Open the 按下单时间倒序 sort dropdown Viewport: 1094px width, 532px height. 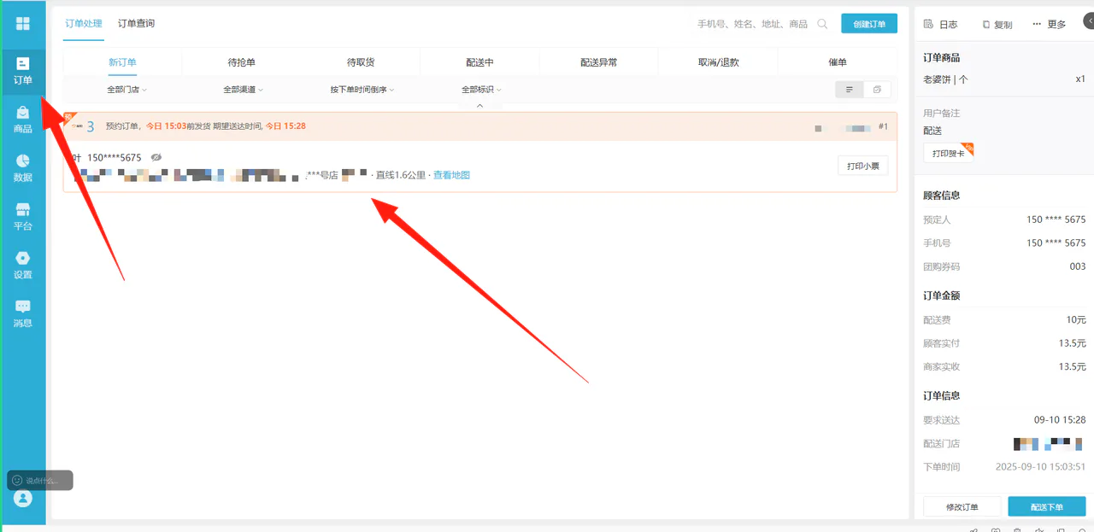[x=362, y=90]
